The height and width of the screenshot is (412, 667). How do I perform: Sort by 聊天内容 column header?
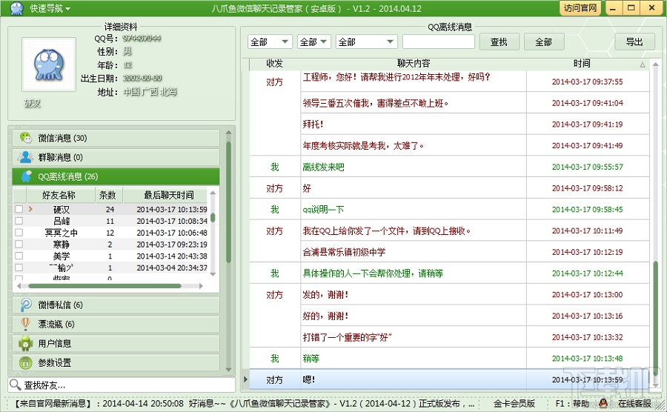point(413,63)
